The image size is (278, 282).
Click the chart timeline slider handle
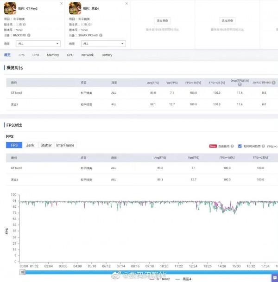(x=22, y=272)
